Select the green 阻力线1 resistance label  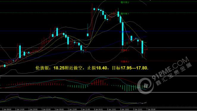click(x=125, y=14)
